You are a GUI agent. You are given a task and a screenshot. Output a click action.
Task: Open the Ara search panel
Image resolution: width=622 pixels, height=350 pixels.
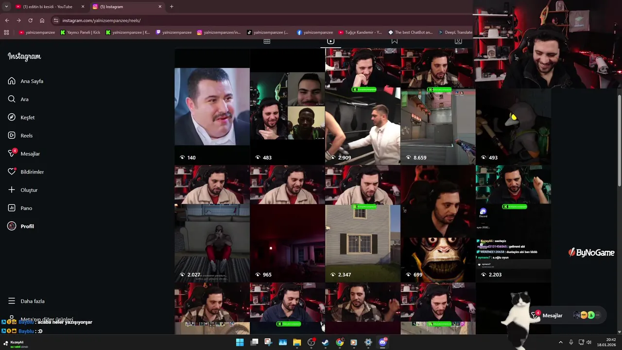(x=18, y=99)
